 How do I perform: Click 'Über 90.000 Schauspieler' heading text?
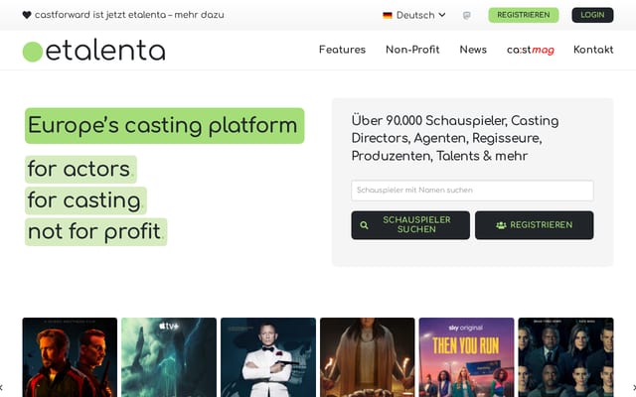coord(455,138)
